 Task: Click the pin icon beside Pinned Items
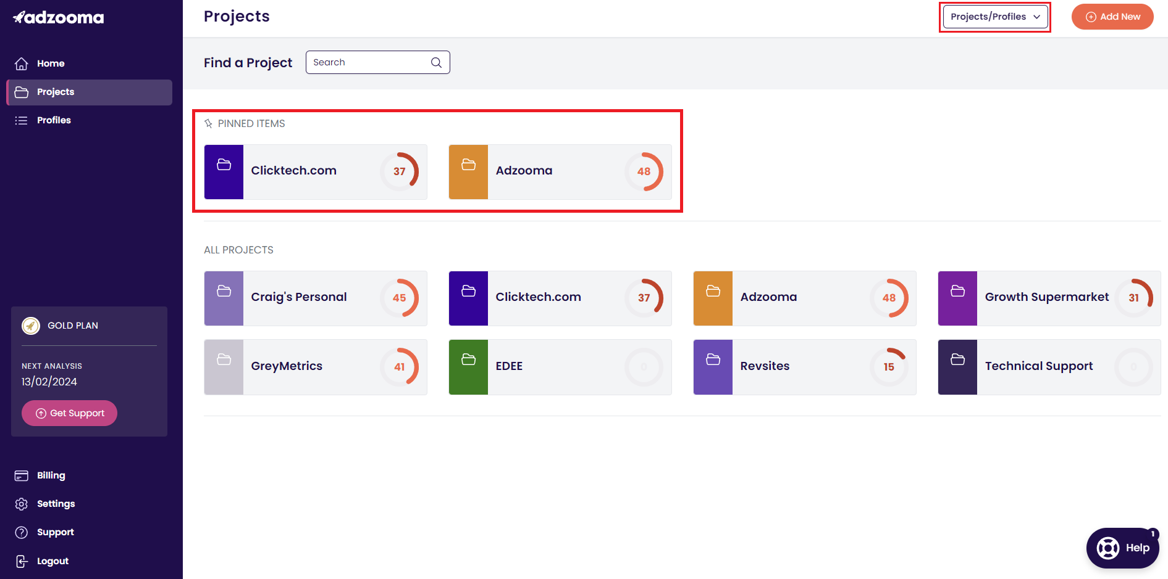[x=209, y=123]
